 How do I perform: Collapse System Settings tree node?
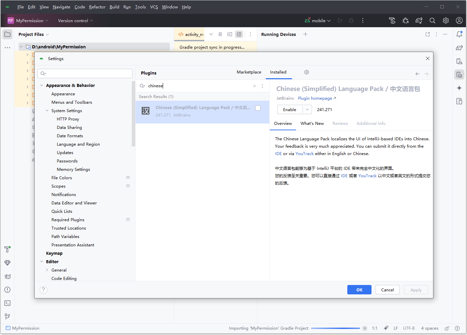tap(47, 110)
